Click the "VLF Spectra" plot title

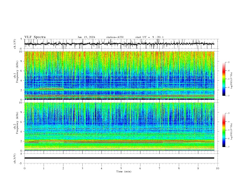(35, 37)
